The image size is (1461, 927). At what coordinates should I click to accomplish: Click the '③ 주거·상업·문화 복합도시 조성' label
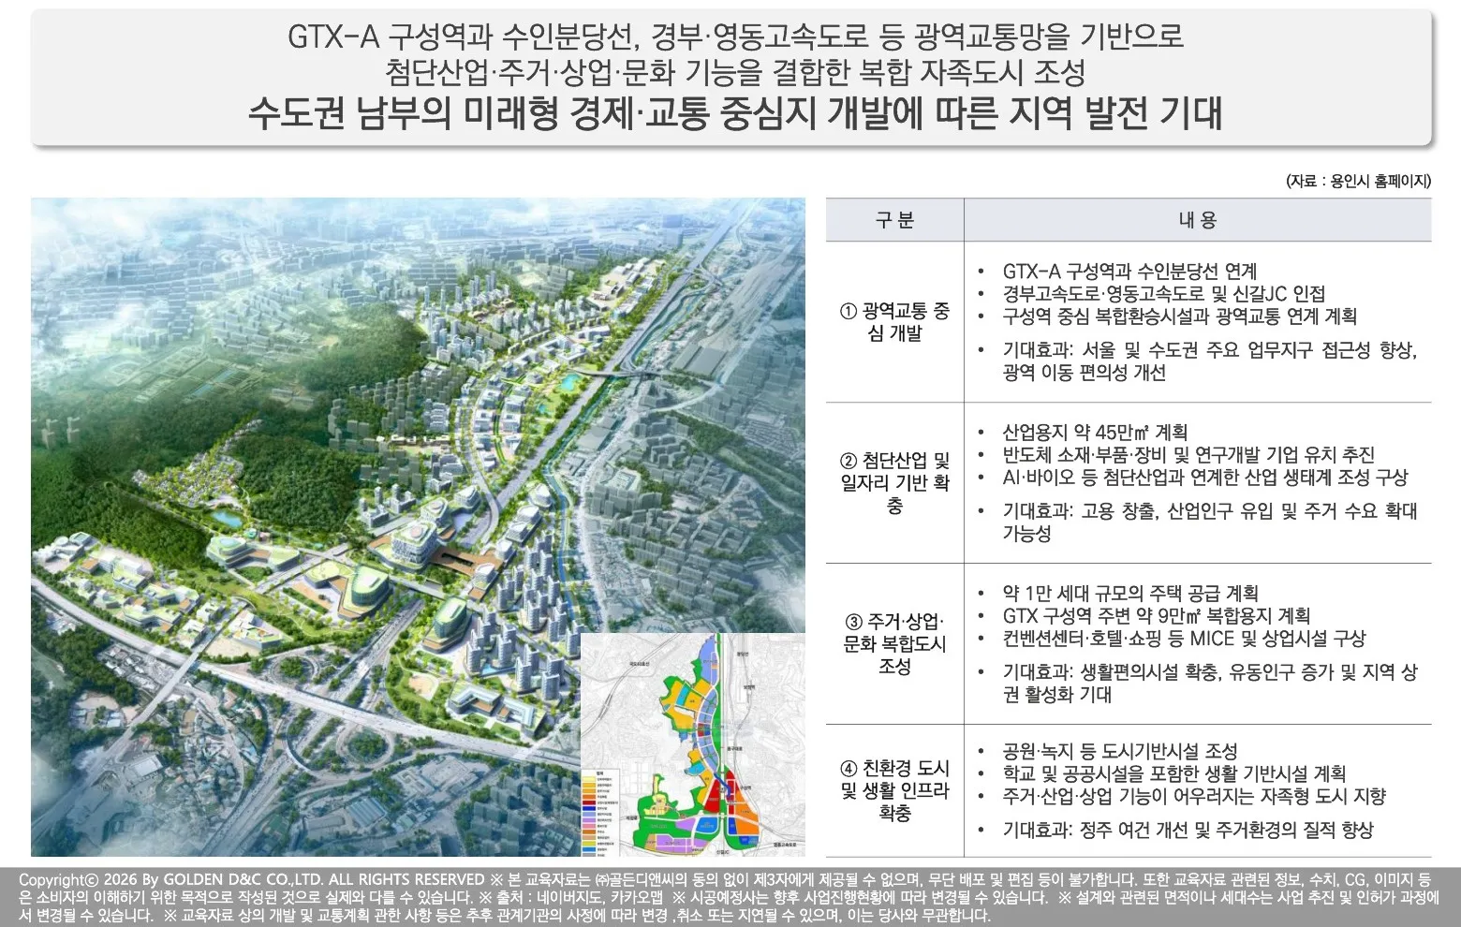pos(894,644)
